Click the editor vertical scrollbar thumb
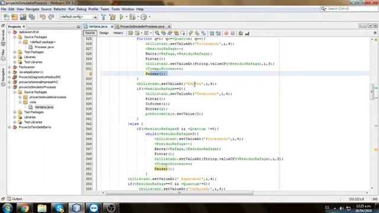379x213 pixels. (372, 91)
